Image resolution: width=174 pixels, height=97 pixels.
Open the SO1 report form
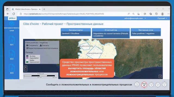(x=12, y=41)
